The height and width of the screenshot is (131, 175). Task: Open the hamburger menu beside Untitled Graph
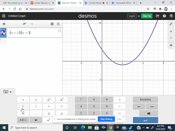tap(4, 16)
